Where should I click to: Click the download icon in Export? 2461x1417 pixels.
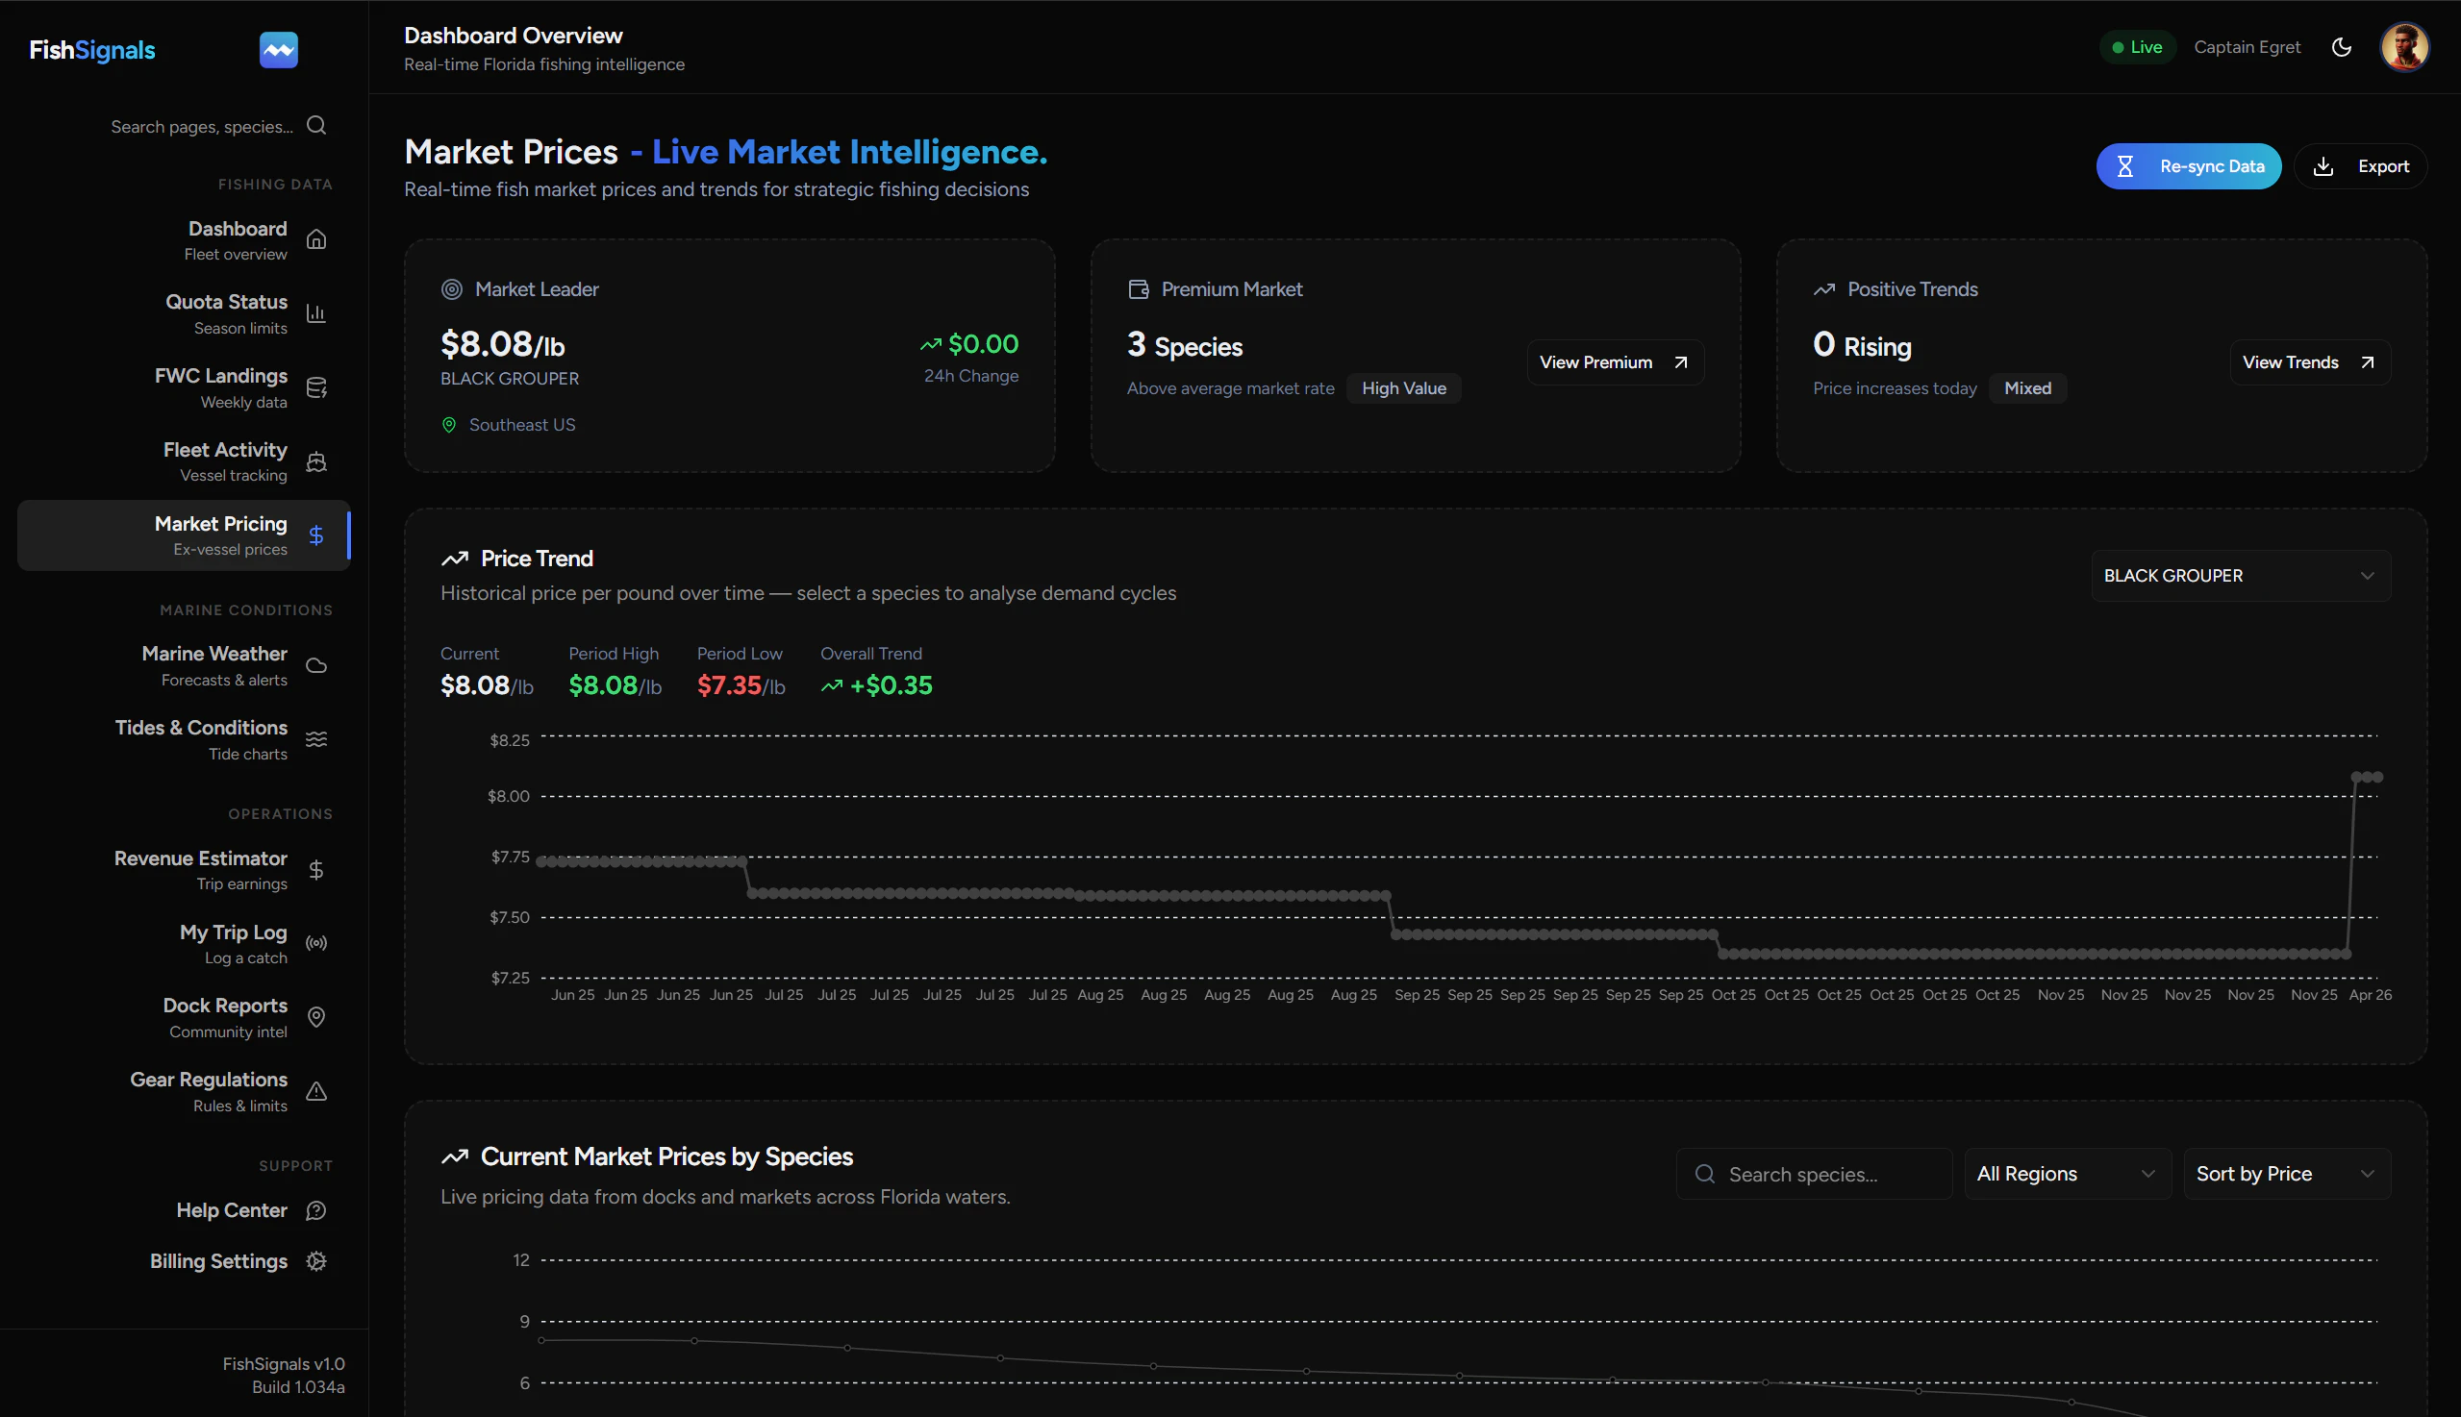pyautogui.click(x=2323, y=166)
